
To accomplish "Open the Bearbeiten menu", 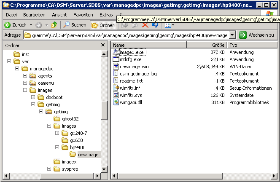I will [x=34, y=15].
